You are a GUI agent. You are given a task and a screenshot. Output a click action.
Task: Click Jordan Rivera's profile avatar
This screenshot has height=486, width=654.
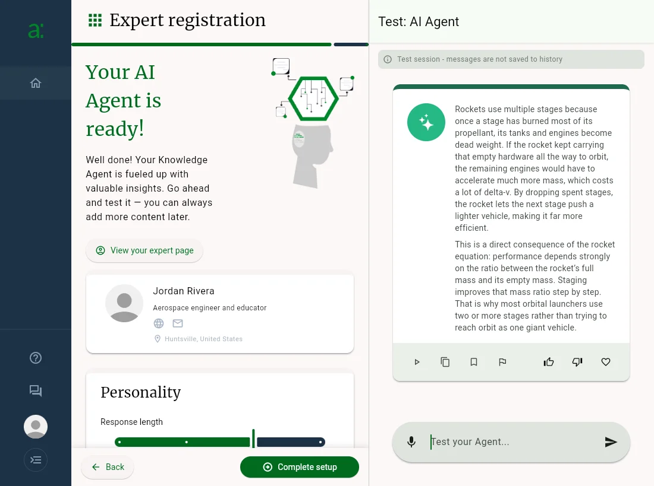(124, 303)
